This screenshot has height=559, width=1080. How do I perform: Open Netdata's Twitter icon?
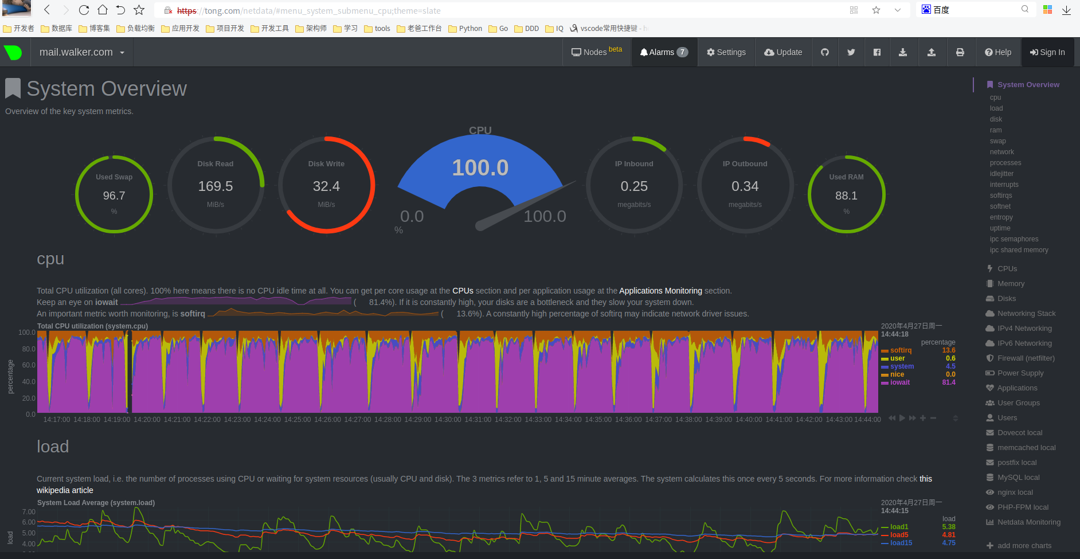click(851, 52)
